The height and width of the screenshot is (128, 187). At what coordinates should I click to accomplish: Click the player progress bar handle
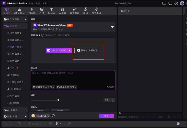click(x=120, y=113)
